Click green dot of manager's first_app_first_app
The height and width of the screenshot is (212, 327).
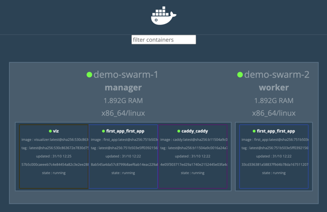tap(104, 131)
